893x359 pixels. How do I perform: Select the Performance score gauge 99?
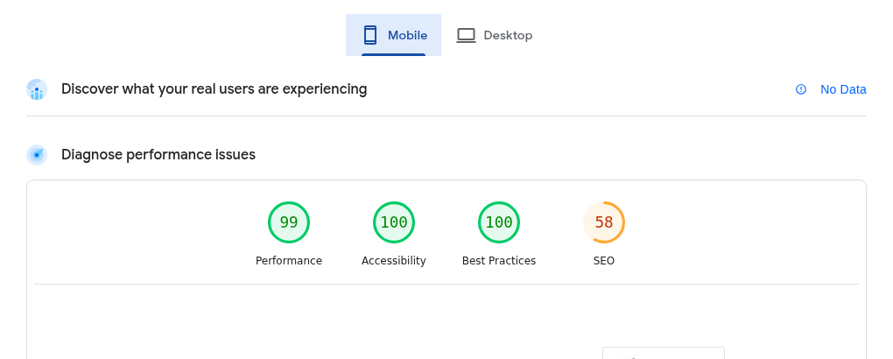tap(289, 222)
